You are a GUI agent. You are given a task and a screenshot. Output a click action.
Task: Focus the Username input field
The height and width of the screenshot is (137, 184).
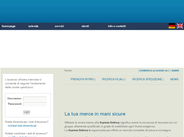pyautogui.click(x=35, y=99)
